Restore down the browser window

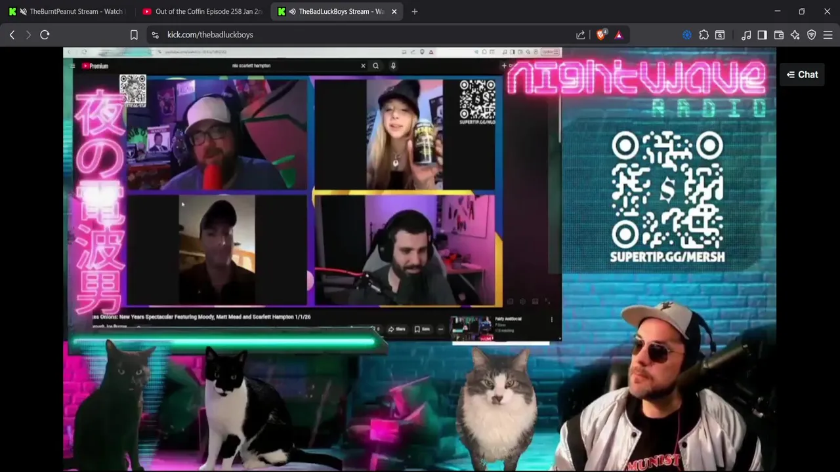click(802, 11)
